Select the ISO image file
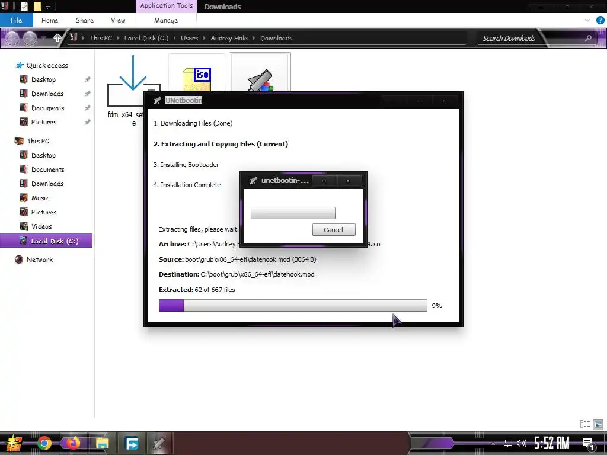 tap(197, 73)
